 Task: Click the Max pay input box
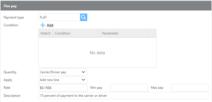(x=190, y=88)
